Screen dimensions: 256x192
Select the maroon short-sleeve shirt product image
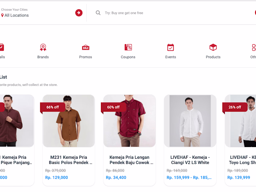click(x=129, y=121)
